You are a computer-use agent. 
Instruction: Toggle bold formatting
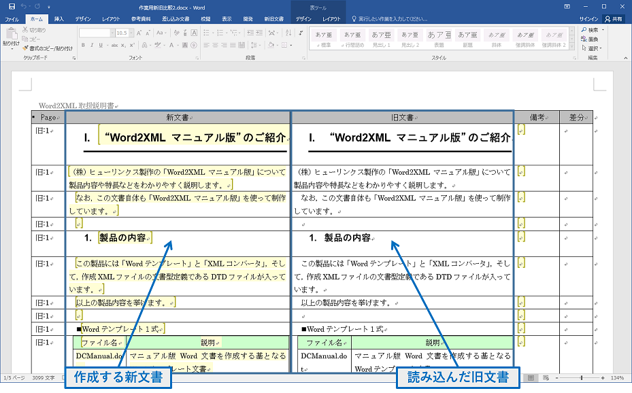pos(83,45)
